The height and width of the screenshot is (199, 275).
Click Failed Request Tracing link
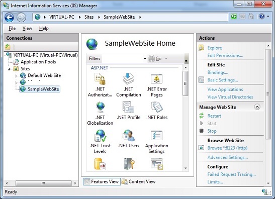pyautogui.click(x=231, y=174)
